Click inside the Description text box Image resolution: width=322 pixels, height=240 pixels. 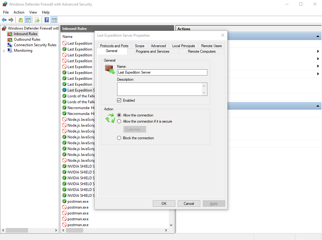point(160,89)
